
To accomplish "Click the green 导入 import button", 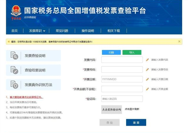I will [x=132, y=52].
